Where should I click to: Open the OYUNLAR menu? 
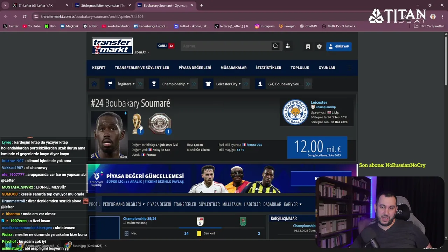point(327,68)
